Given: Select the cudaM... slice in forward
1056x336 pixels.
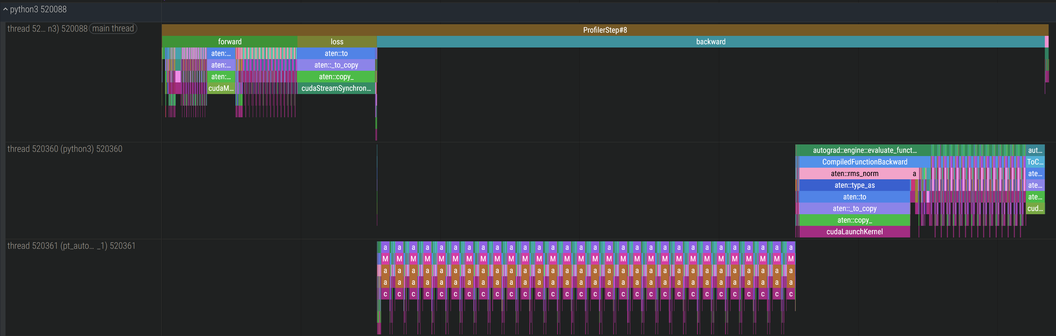Looking at the screenshot, I should 221,89.
